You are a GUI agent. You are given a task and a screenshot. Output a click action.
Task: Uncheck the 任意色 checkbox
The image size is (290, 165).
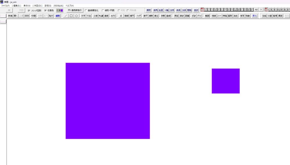pyautogui.click(x=46, y=10)
